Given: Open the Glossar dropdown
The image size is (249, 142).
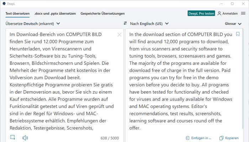Looking at the screenshot, I should [x=233, y=24].
